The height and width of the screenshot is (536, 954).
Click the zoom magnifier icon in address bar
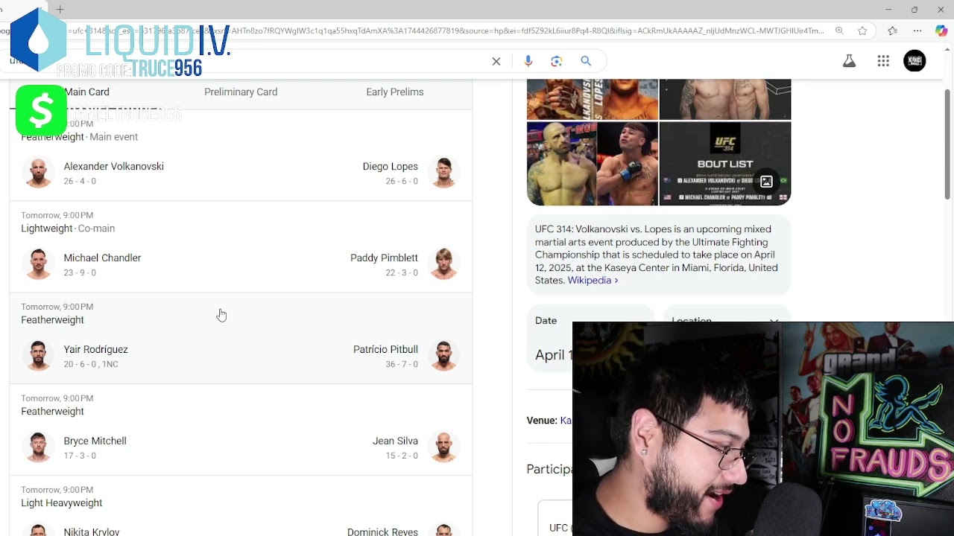click(839, 31)
